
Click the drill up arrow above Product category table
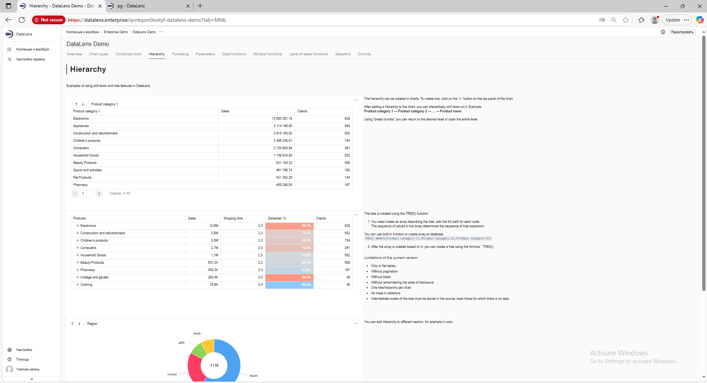(76, 104)
